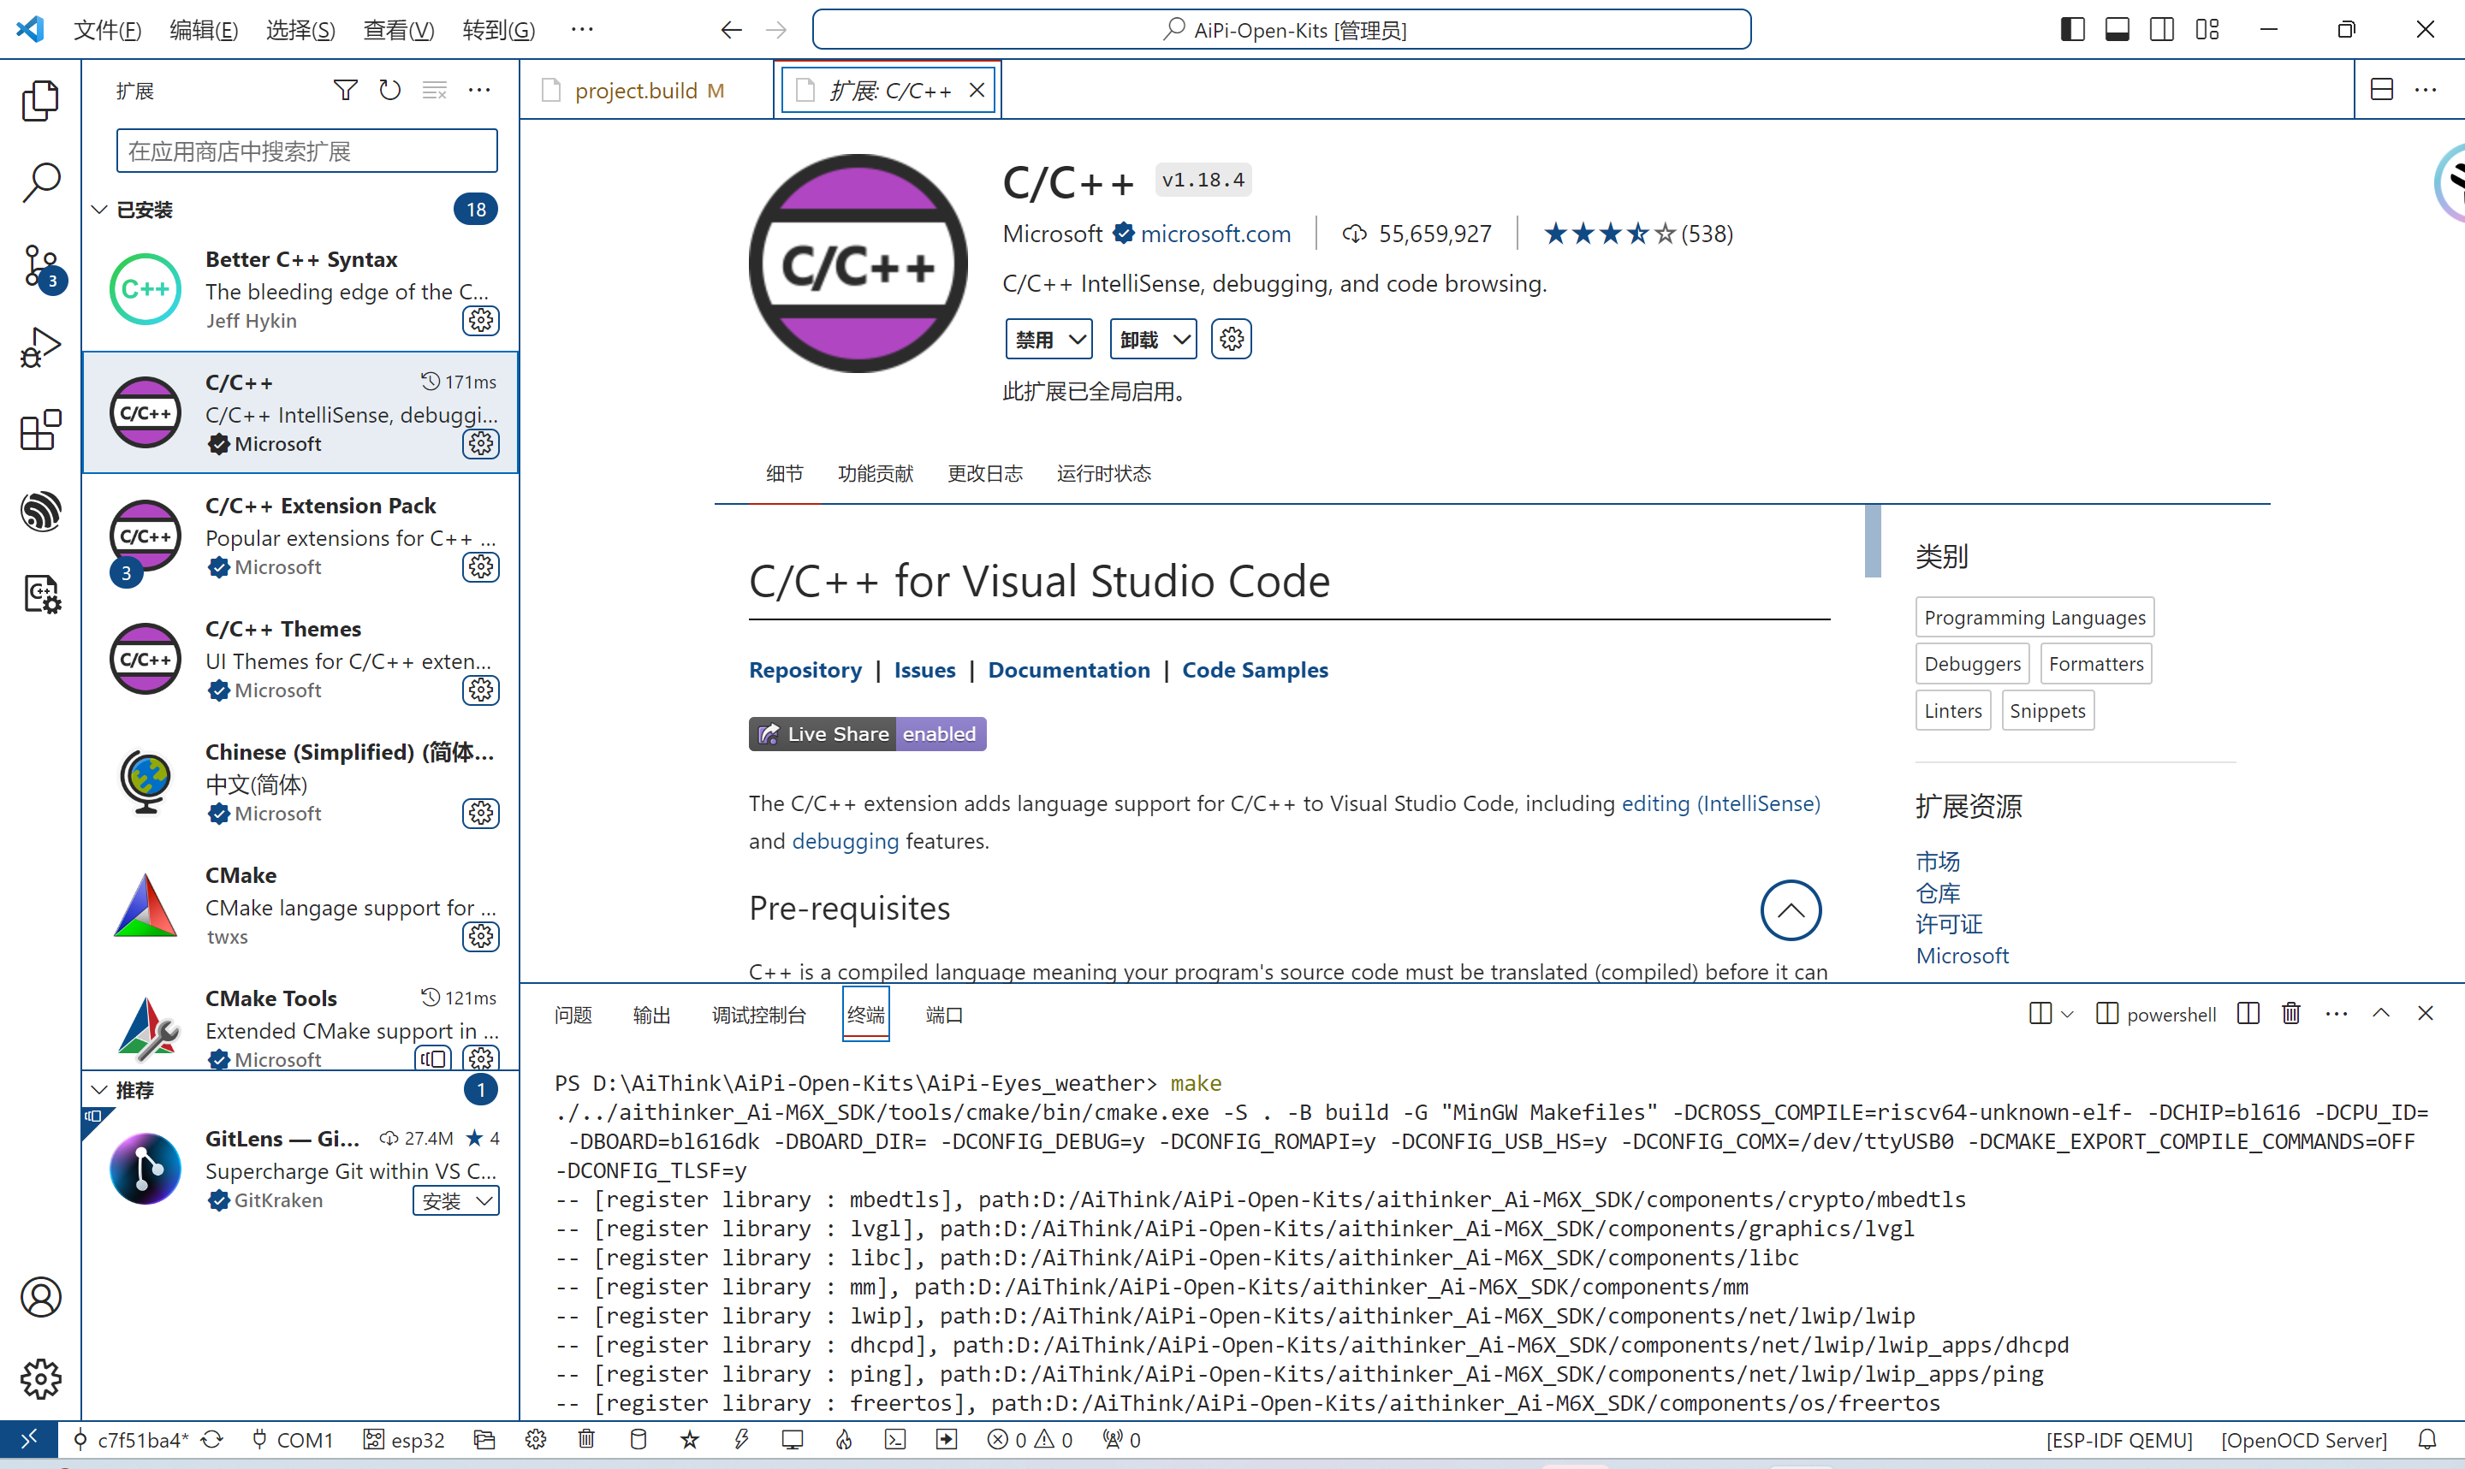
Task: Open terminal panel more actions ellipsis
Action: pos(2337,1014)
